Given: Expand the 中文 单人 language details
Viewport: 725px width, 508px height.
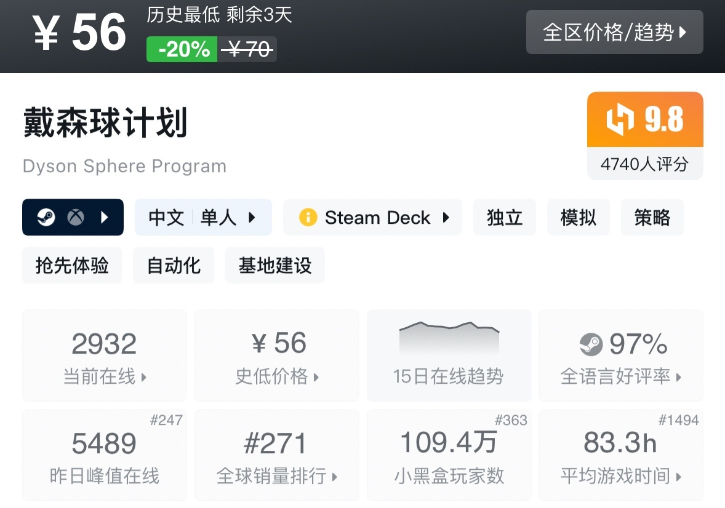Looking at the screenshot, I should [x=203, y=217].
